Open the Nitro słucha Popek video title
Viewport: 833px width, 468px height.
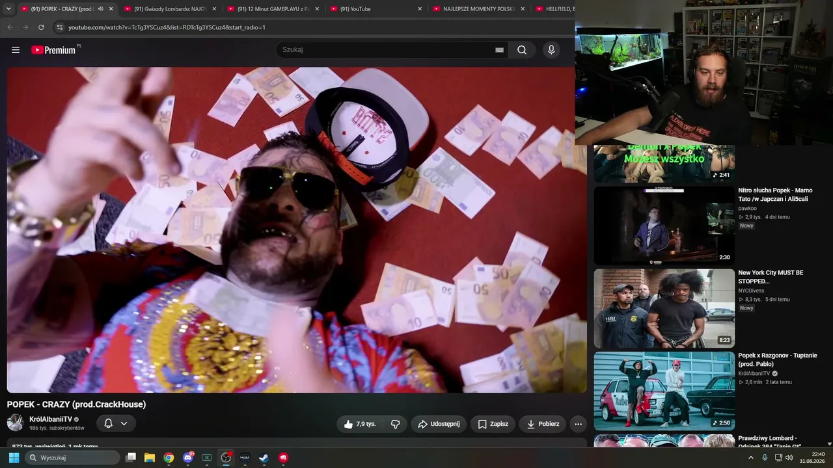[775, 195]
